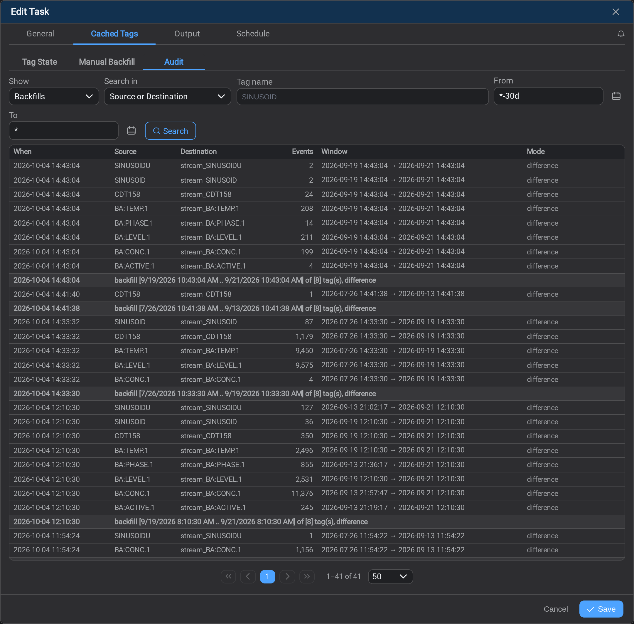The height and width of the screenshot is (624, 634).
Task: Click the 1–41 of 41 count text
Action: [343, 576]
